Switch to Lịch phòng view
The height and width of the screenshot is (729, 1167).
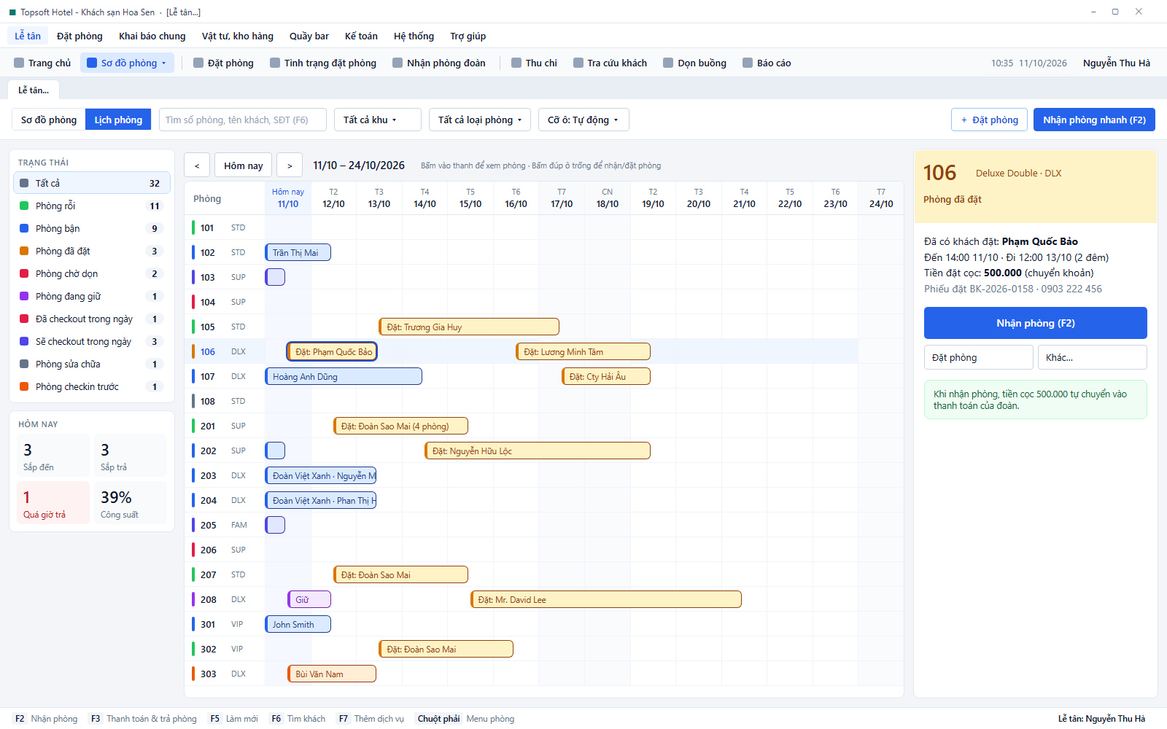pos(118,120)
